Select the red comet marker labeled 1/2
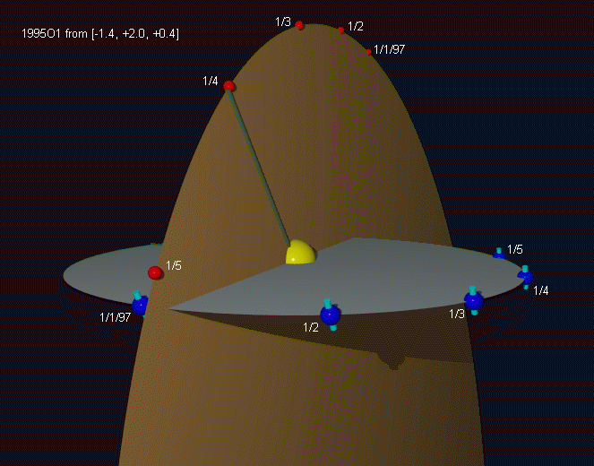594x466 pixels. point(341,30)
